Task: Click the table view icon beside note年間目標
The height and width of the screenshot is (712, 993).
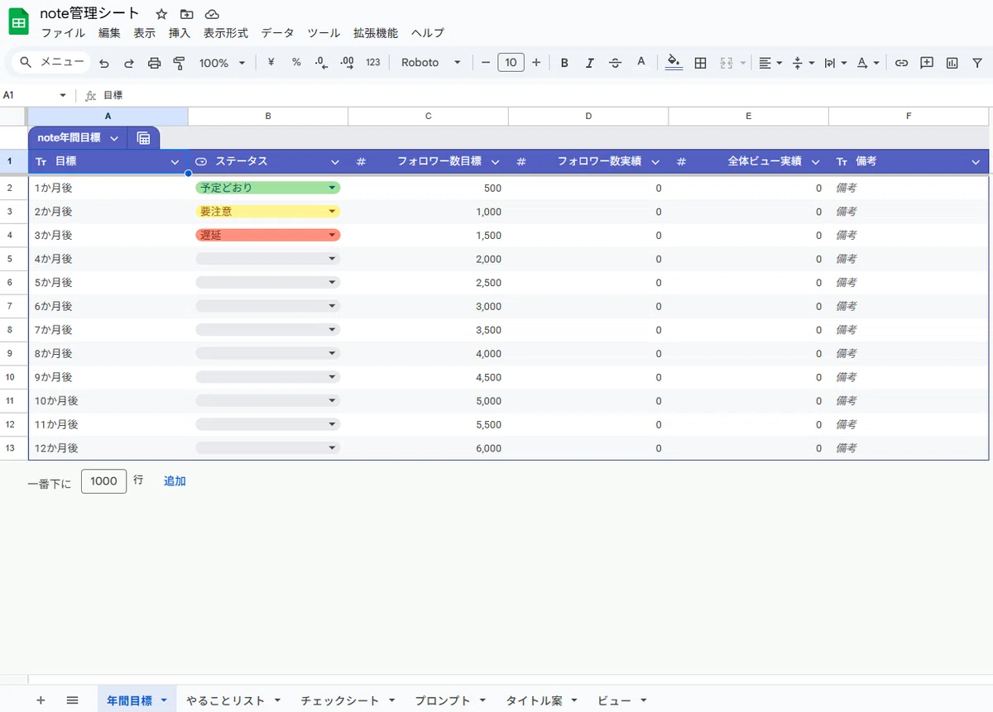Action: [x=143, y=138]
